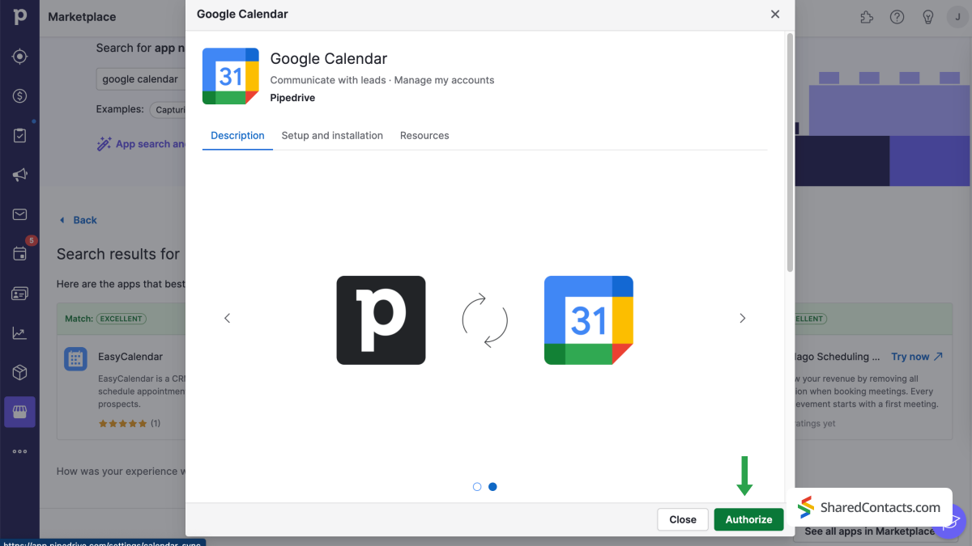Select second carousel dot indicator
Screen dimensions: 972x546
tap(492, 487)
